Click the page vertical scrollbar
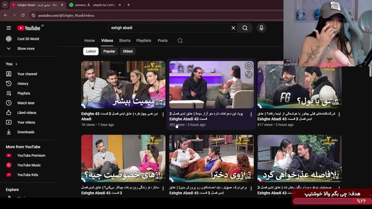Image resolution: width=372 pixels, height=209 pixels. tap(370, 71)
